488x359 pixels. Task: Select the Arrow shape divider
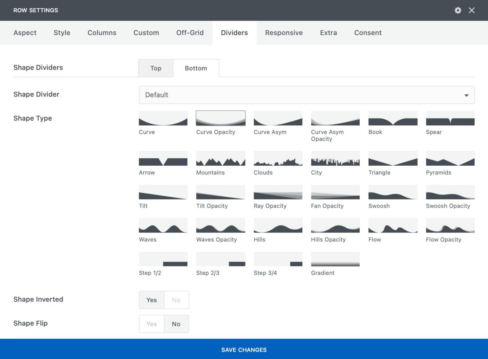(x=163, y=158)
